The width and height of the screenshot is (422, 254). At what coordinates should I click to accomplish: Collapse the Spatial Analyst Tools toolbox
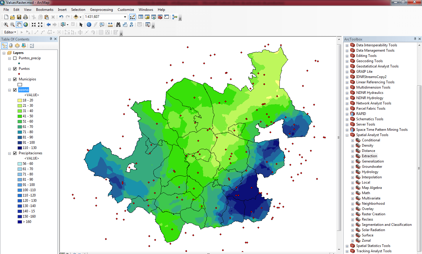347,135
